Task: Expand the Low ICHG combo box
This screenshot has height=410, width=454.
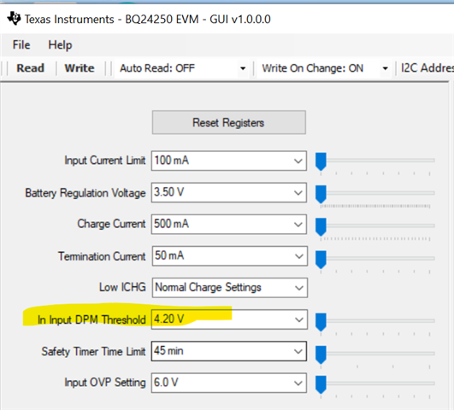Action: pyautogui.click(x=230, y=288)
